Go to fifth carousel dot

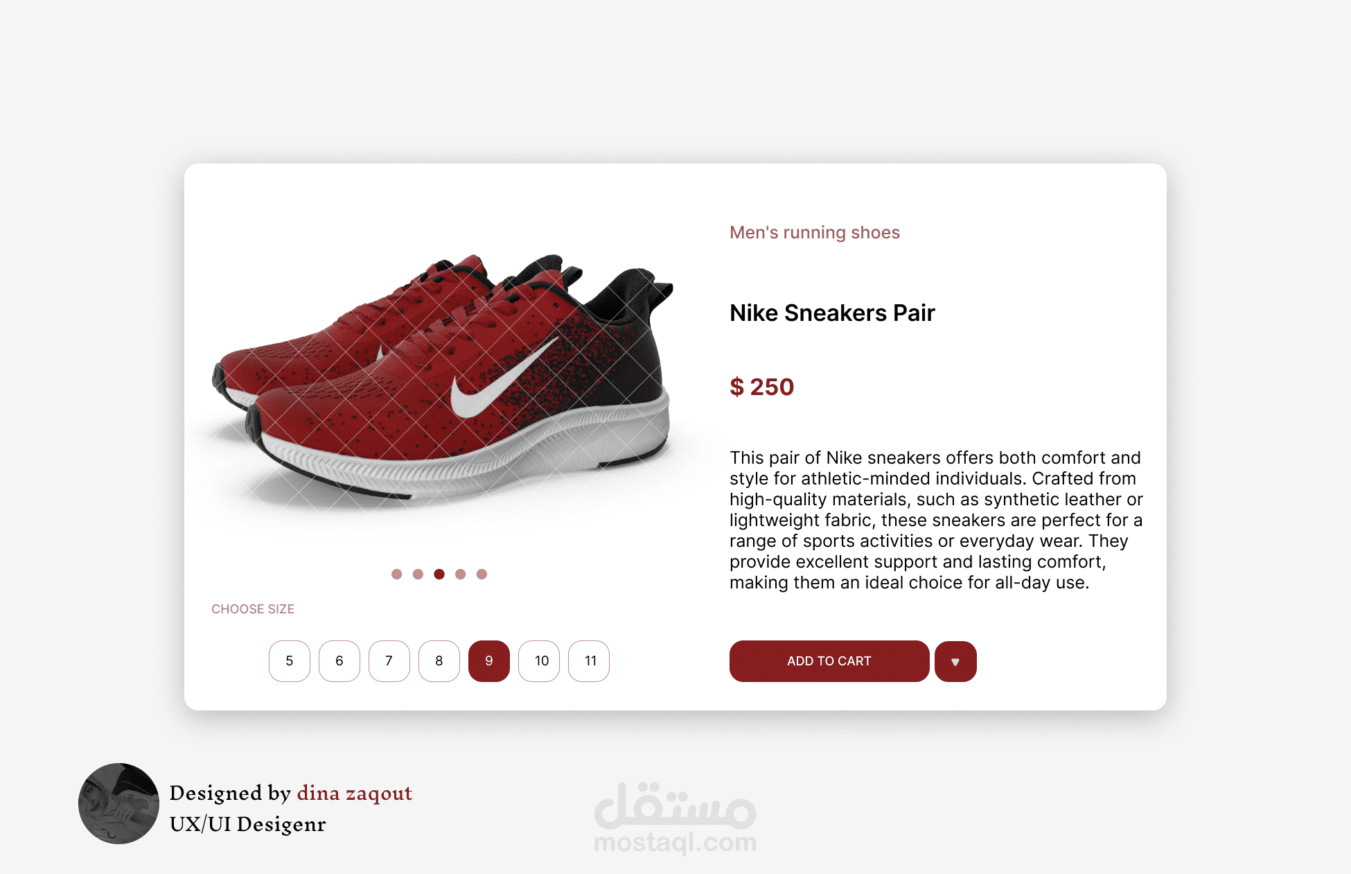[x=482, y=574]
